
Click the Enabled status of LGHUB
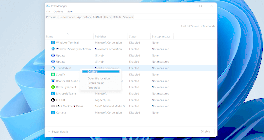click(x=134, y=100)
